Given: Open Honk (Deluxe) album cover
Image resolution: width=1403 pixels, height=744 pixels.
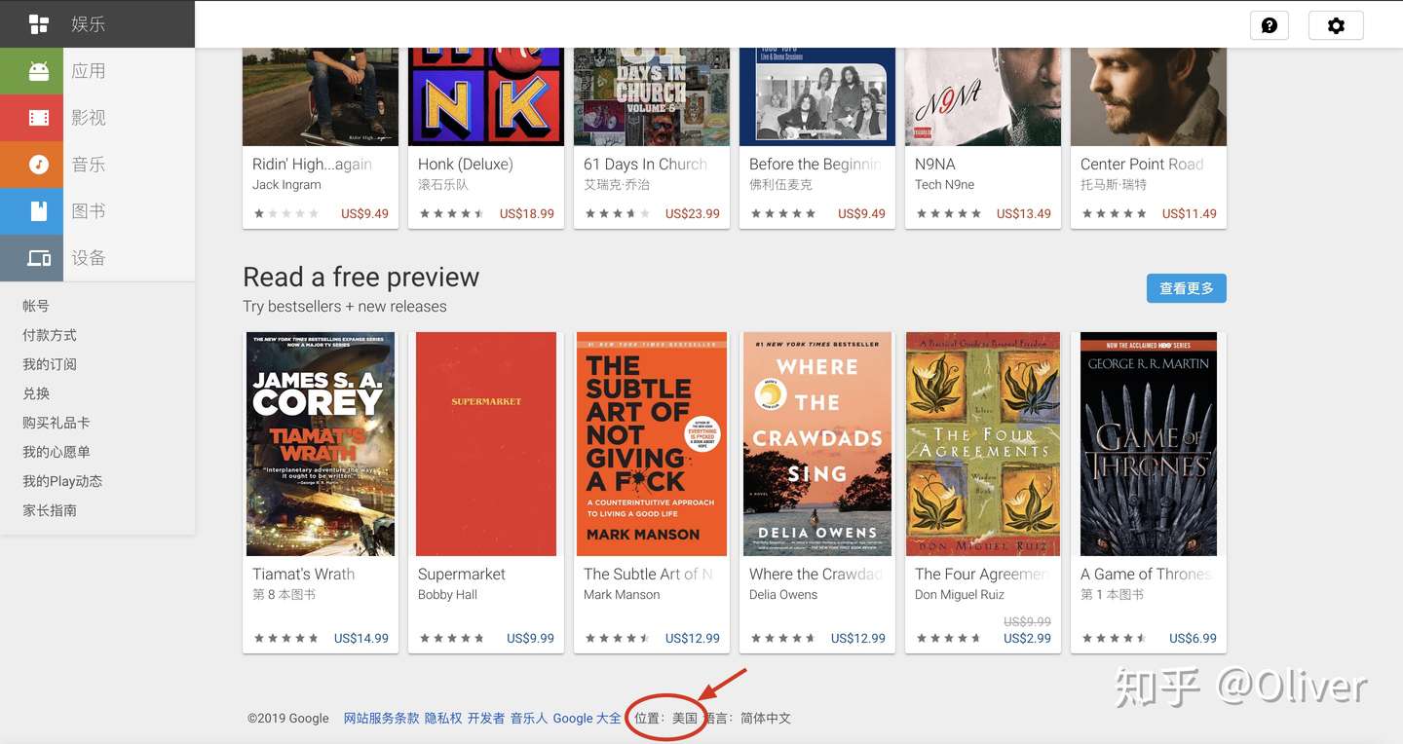Looking at the screenshot, I should point(486,96).
